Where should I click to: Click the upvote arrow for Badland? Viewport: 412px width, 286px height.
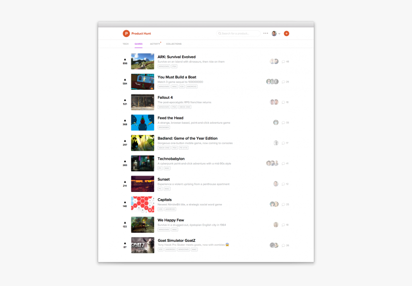pos(125,142)
